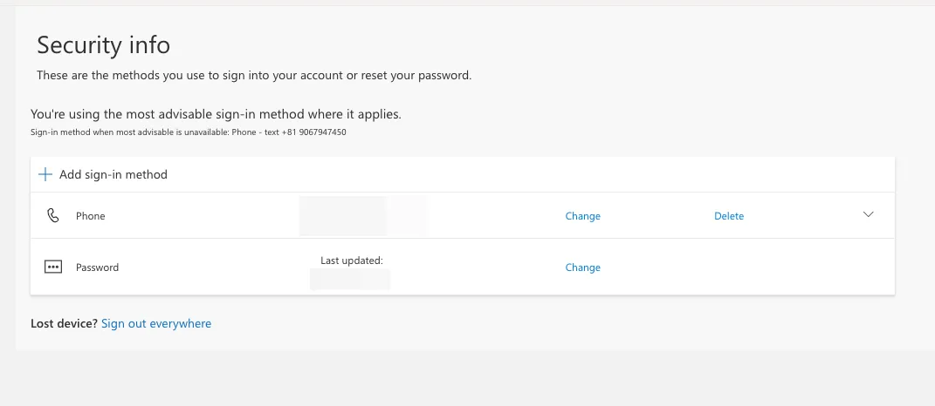Click the Last updated label
This screenshot has height=406, width=935.
click(352, 261)
